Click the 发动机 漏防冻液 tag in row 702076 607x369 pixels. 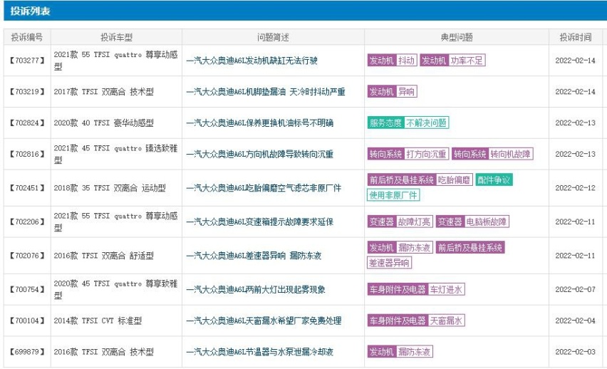[x=400, y=248]
